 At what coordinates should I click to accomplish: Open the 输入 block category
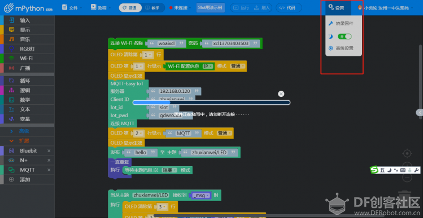coord(27,20)
